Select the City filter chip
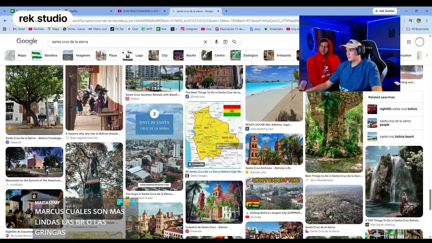 159,55
